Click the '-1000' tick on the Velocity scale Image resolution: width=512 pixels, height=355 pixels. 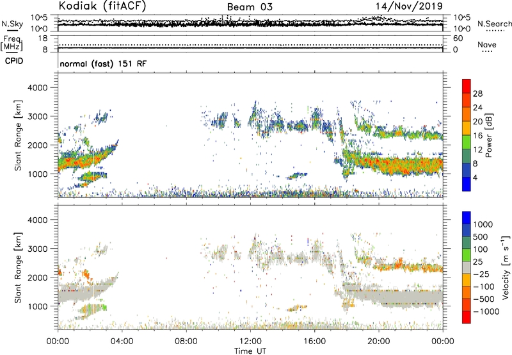(486, 311)
